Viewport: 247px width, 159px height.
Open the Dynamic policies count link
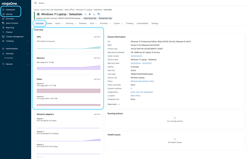(131, 88)
